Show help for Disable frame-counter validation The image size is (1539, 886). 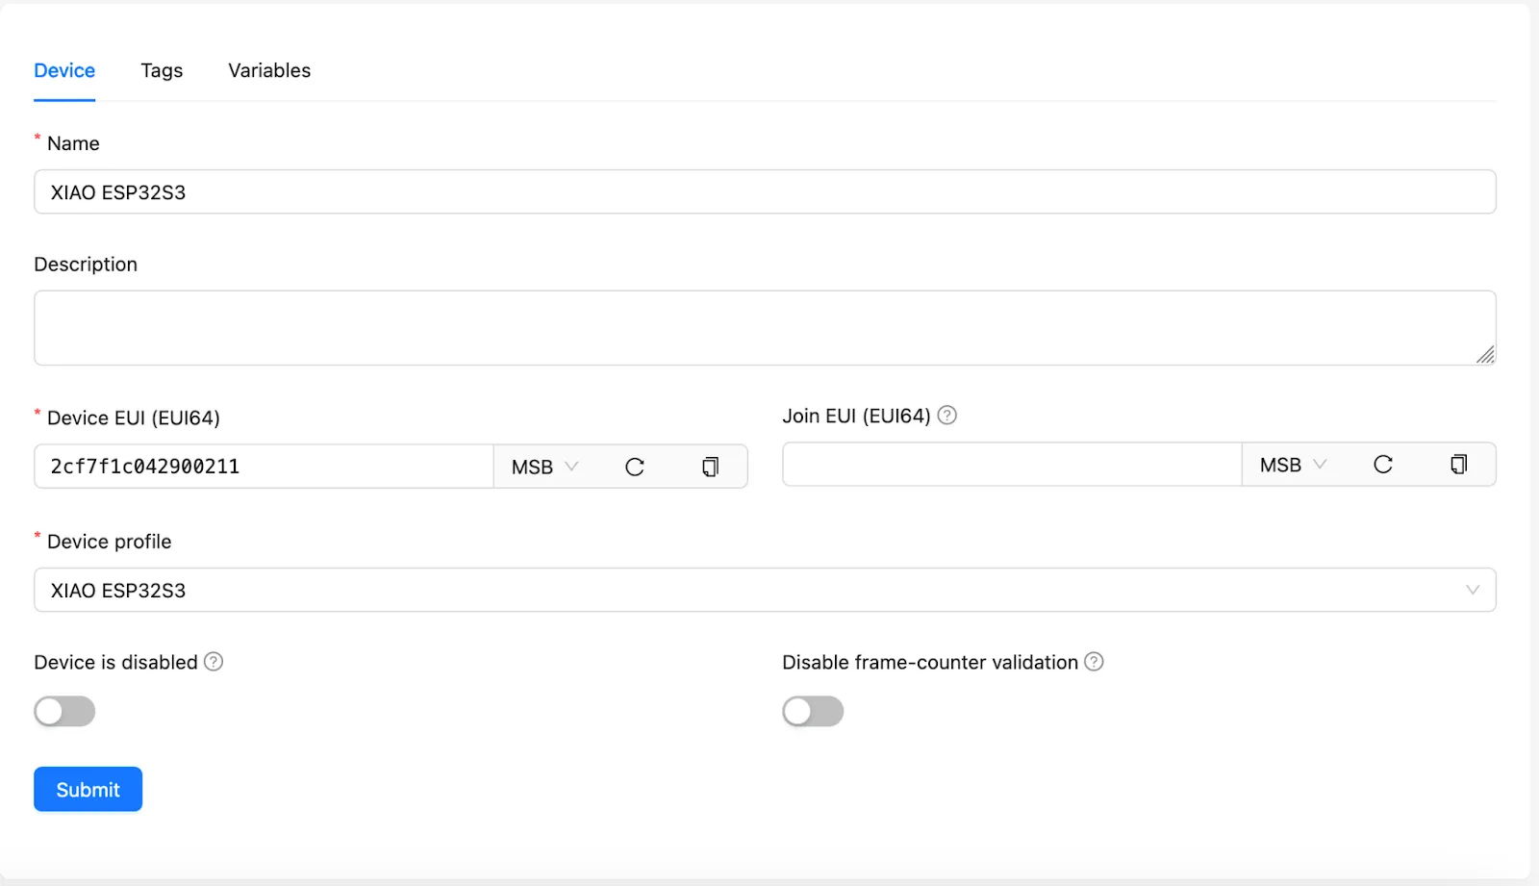[x=1094, y=662]
